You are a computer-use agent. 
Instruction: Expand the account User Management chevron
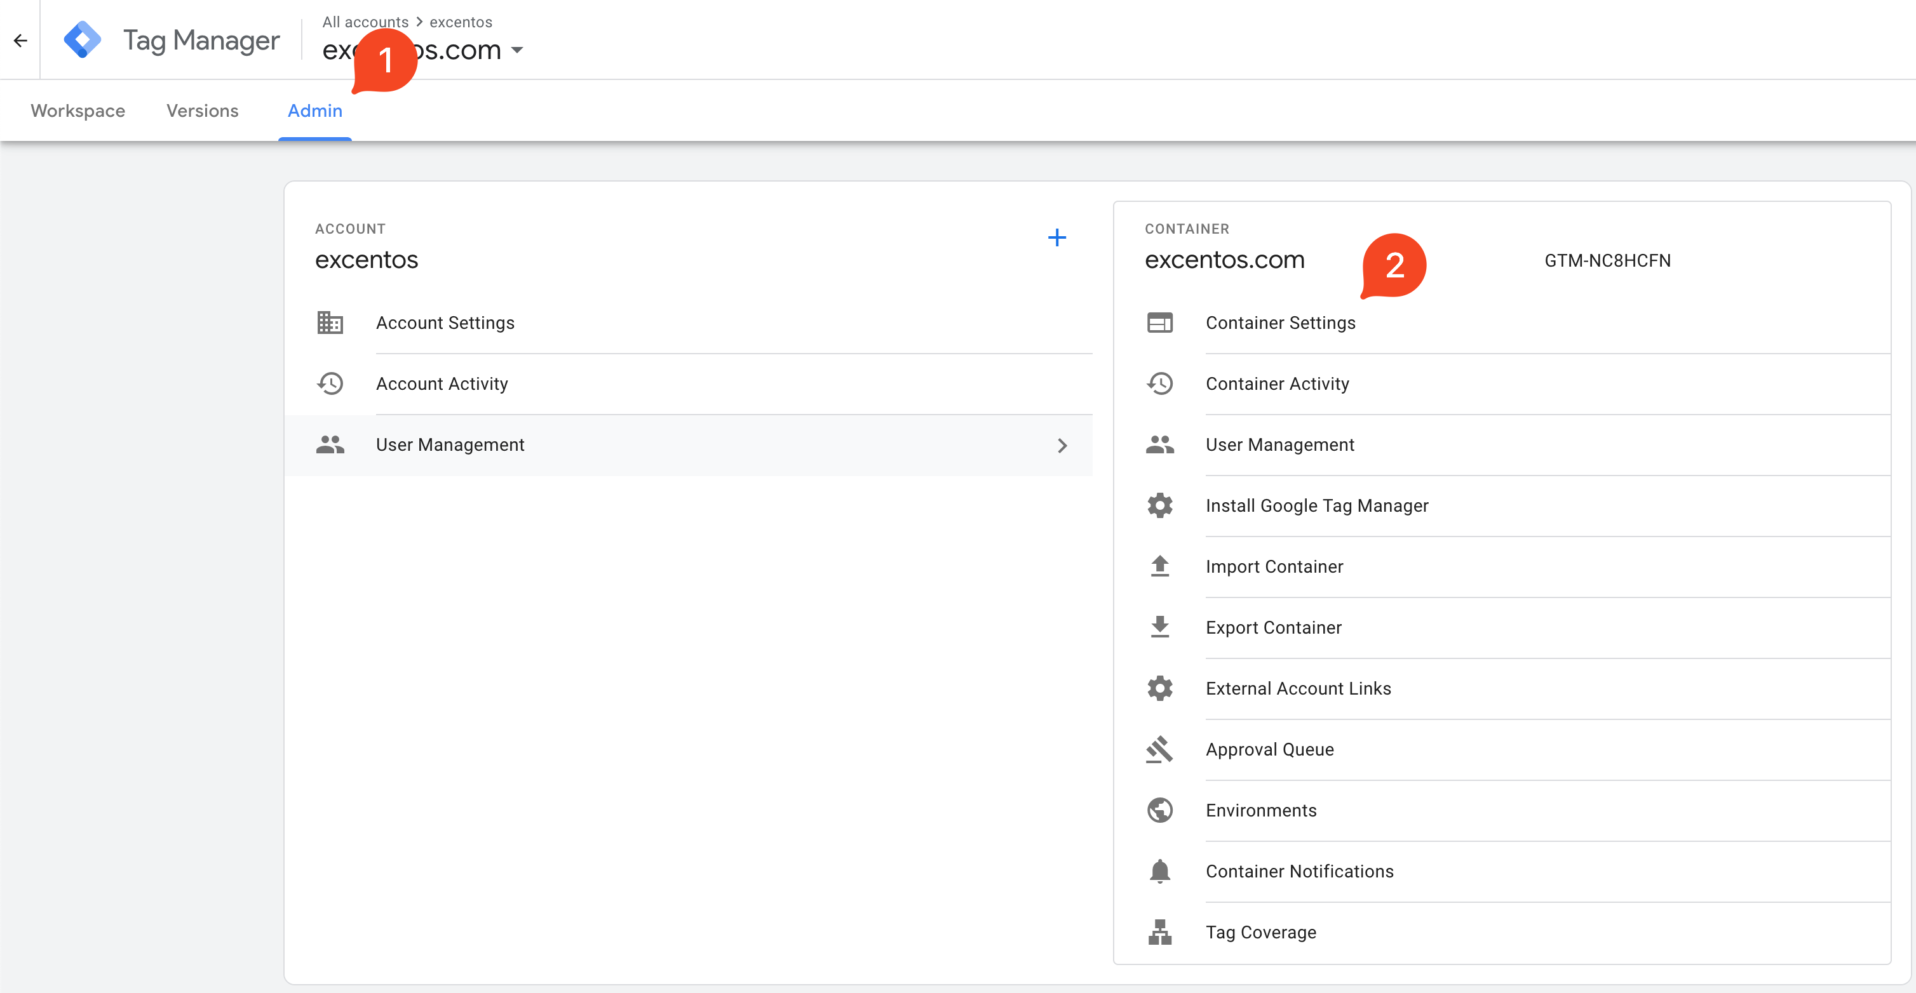pyautogui.click(x=1062, y=445)
